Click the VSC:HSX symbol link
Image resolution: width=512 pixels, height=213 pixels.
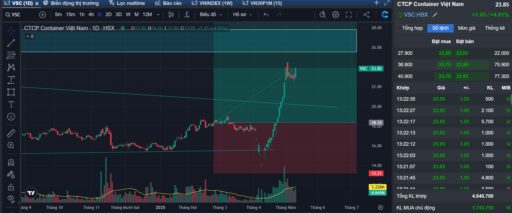tap(416, 15)
